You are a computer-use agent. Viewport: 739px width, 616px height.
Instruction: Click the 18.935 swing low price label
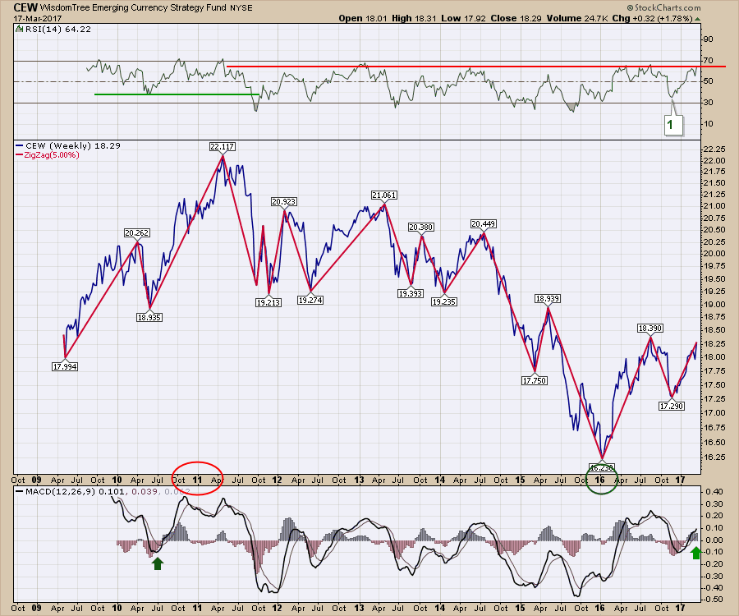[x=149, y=318]
